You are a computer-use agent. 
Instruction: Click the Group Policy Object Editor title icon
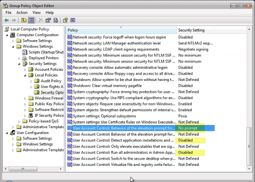[5, 6]
